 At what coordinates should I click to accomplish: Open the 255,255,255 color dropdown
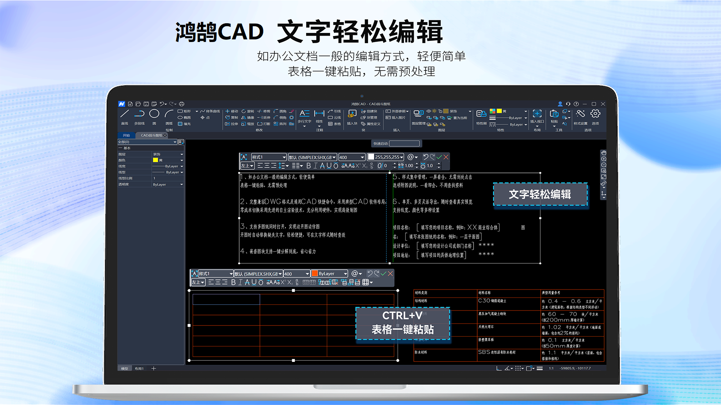385,157
